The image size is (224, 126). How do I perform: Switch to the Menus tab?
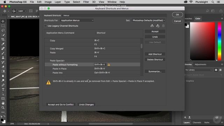pos(66,15)
